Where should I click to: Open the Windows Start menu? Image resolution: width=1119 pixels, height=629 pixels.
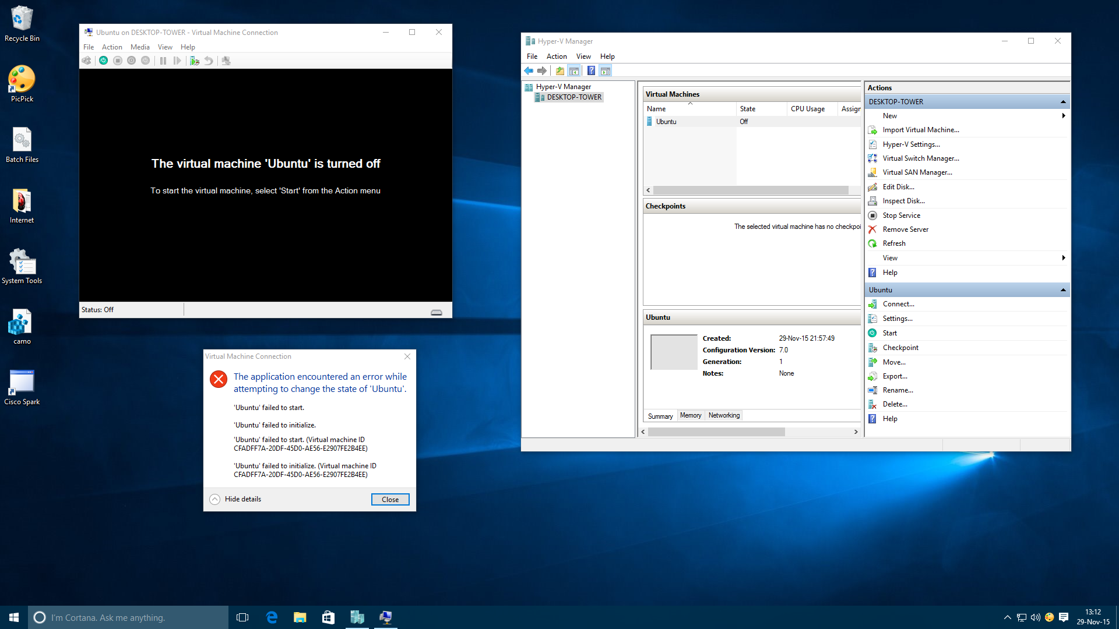[14, 617]
